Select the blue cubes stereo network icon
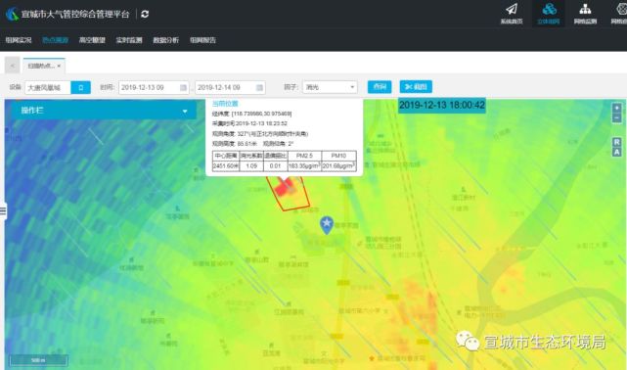 (x=549, y=13)
